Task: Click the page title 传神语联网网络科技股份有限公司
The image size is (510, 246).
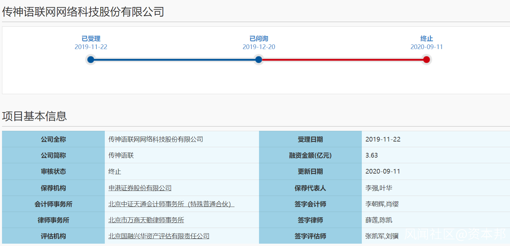Action: (x=83, y=12)
